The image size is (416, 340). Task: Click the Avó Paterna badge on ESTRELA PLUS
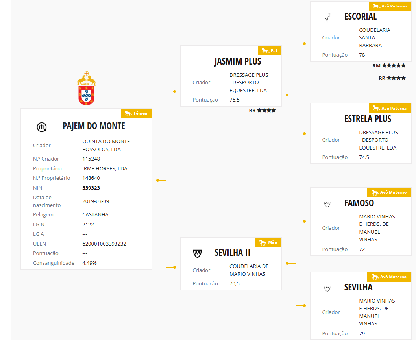pos(389,108)
